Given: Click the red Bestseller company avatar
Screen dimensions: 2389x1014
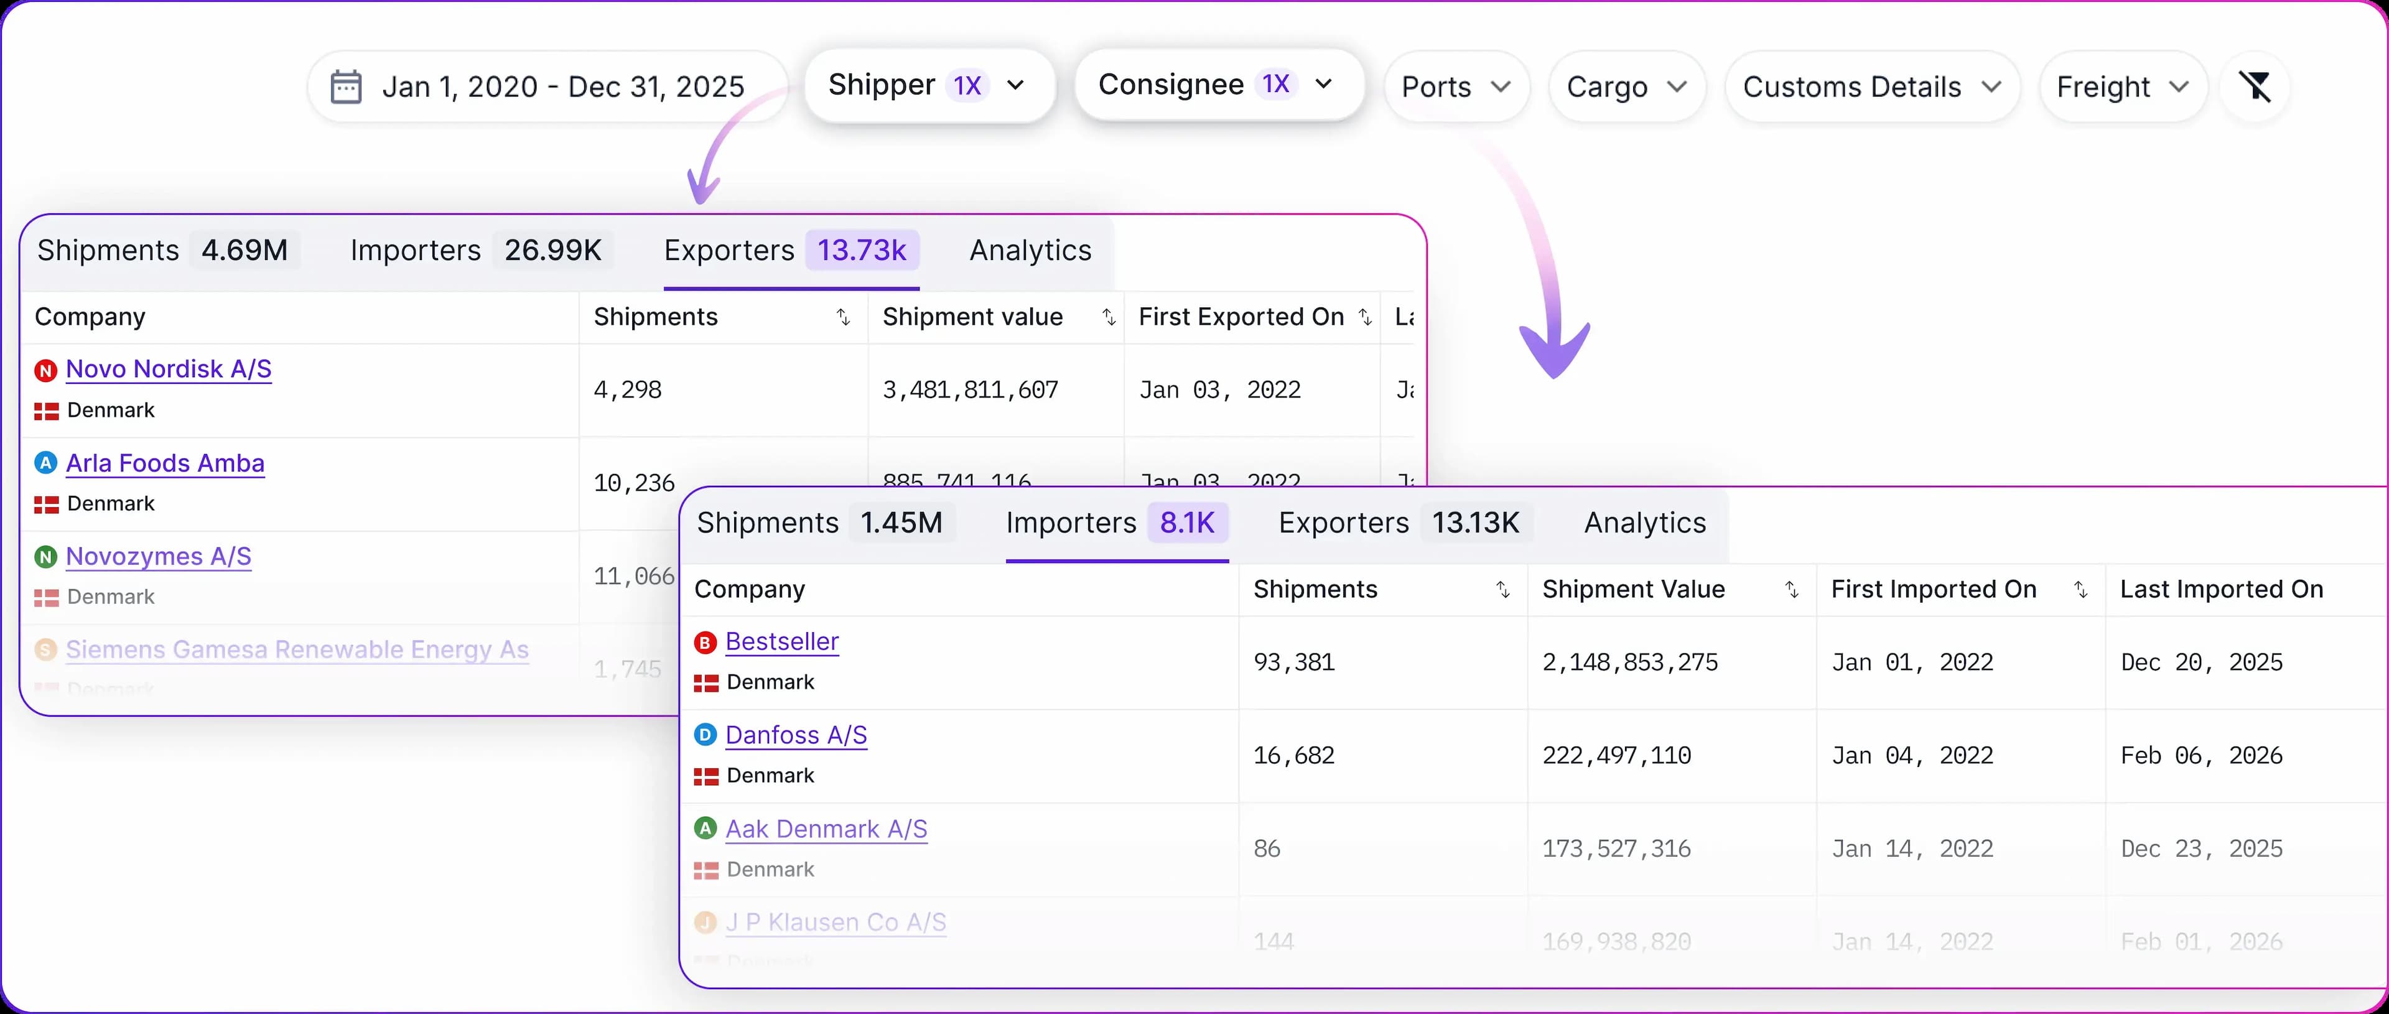Looking at the screenshot, I should click(706, 642).
